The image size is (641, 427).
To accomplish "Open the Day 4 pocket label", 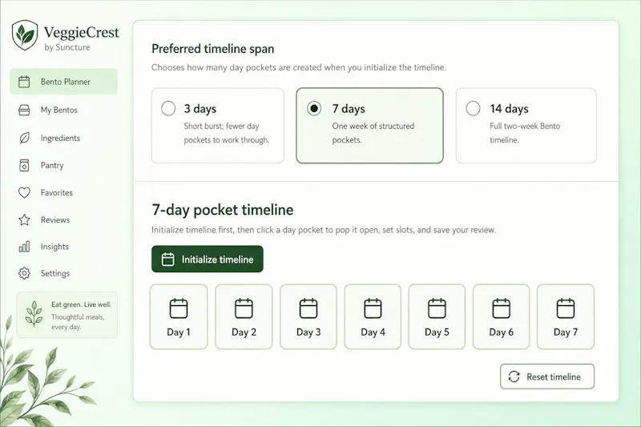I will pyautogui.click(x=373, y=332).
